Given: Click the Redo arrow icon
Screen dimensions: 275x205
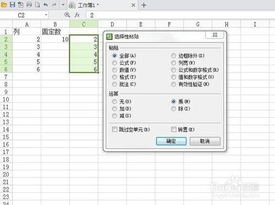Looking at the screenshot, I should point(54,4).
